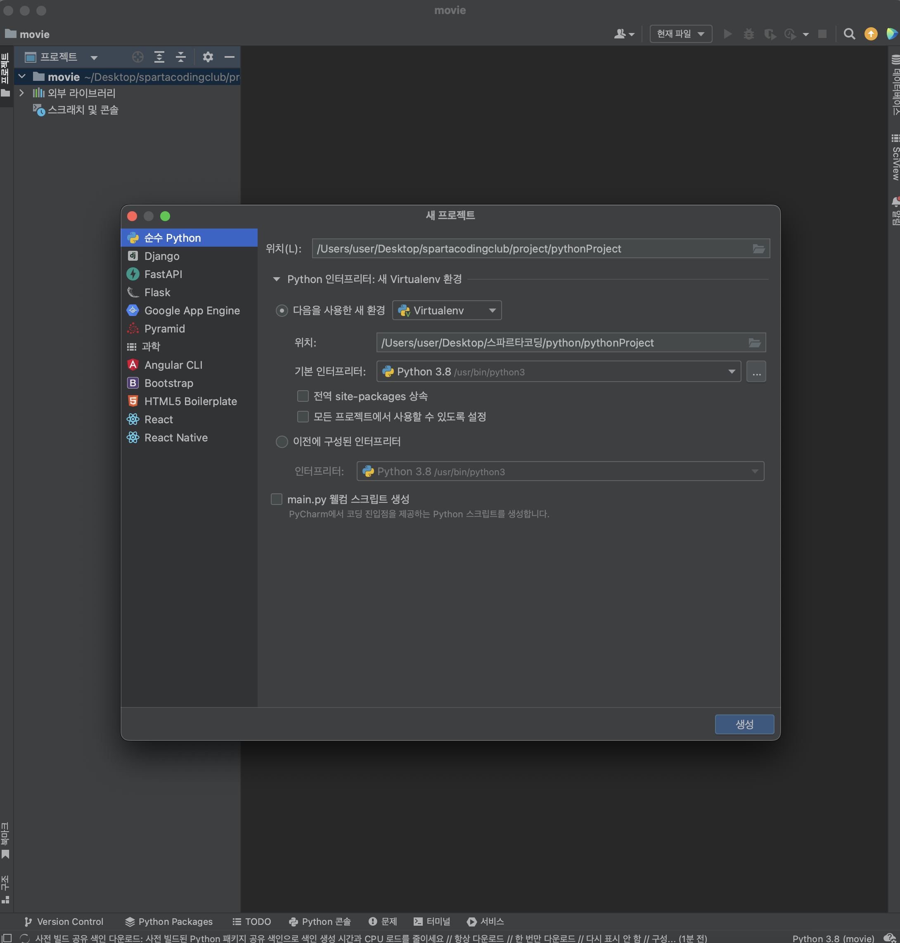Click the 생성 (Create) button
This screenshot has width=900, height=943.
tap(744, 724)
